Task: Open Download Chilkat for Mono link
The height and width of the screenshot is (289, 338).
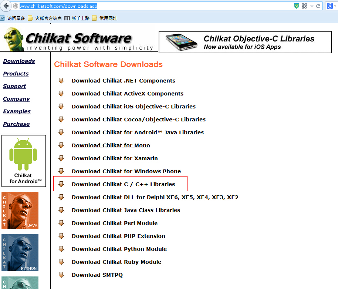Action: pyautogui.click(x=111, y=145)
